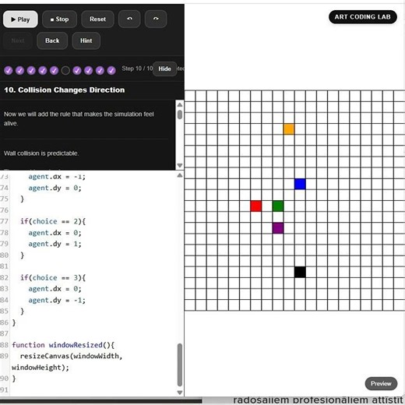Click line number 88 in the gutter

4,345
